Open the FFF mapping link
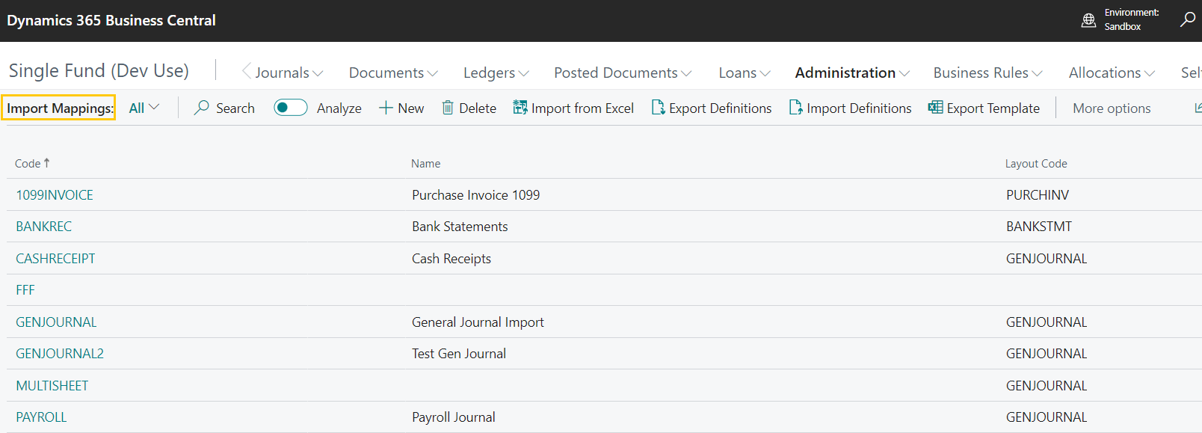Screen dimensions: 1202x433 (x=25, y=289)
